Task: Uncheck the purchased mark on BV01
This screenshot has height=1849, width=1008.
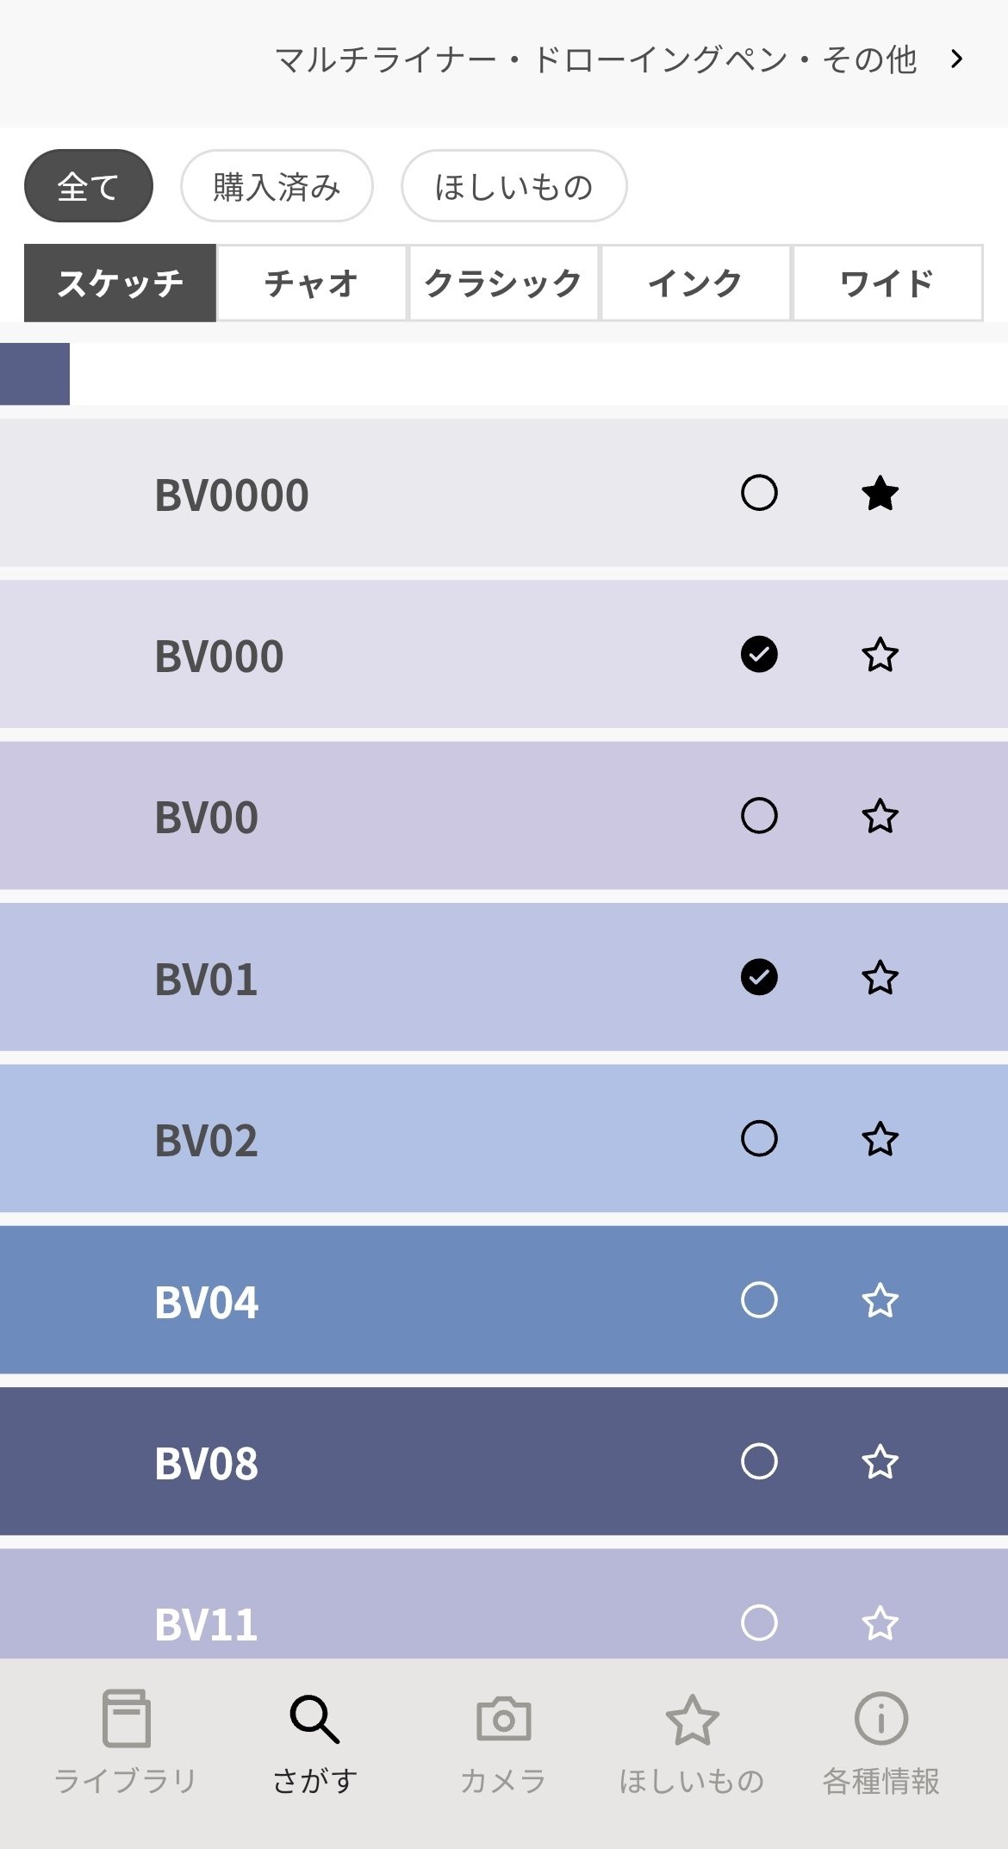Action: click(759, 977)
